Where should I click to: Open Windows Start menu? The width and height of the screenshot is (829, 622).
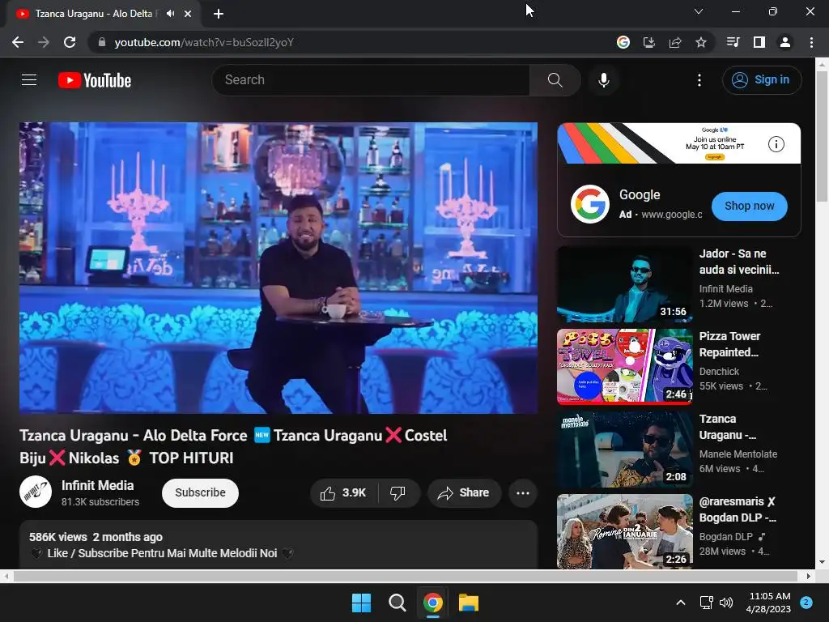click(x=362, y=603)
